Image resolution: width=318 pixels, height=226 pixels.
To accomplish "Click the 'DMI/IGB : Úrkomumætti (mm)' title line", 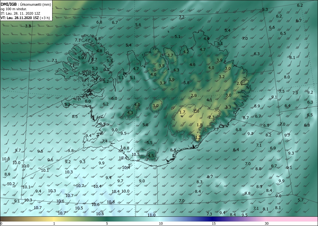I will (x=26, y=4).
